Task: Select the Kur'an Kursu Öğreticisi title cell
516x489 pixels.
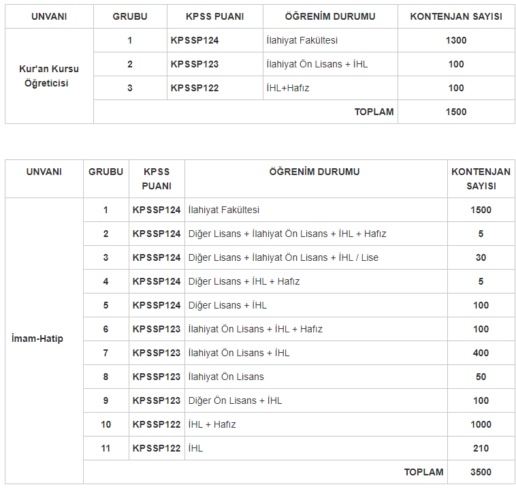Action: click(x=50, y=76)
